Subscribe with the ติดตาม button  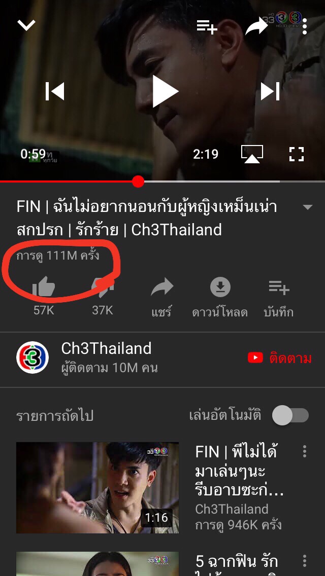coord(280,358)
